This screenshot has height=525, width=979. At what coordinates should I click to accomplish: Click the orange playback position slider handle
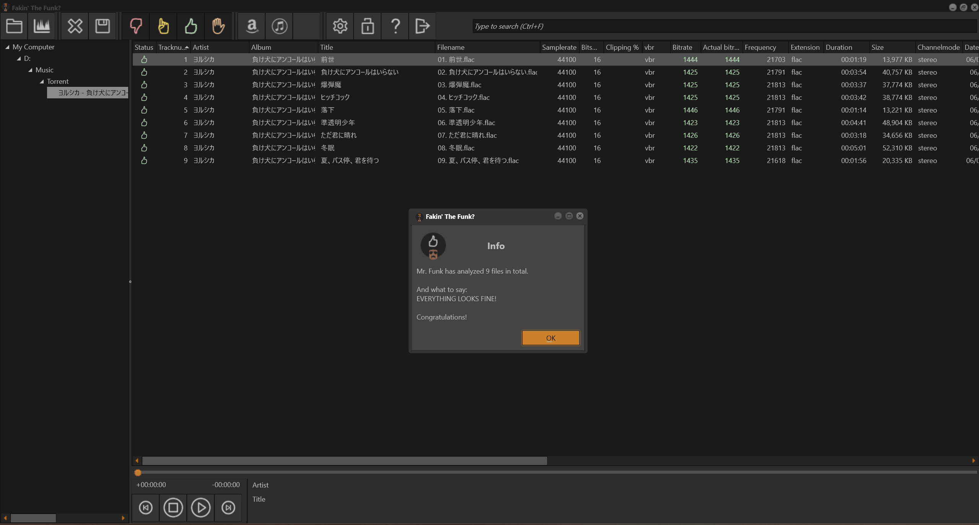click(138, 473)
